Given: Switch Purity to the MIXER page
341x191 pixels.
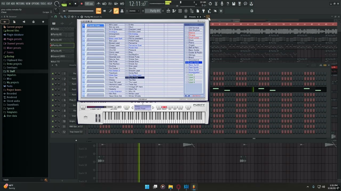Looking at the screenshot, I should click(x=159, y=107).
